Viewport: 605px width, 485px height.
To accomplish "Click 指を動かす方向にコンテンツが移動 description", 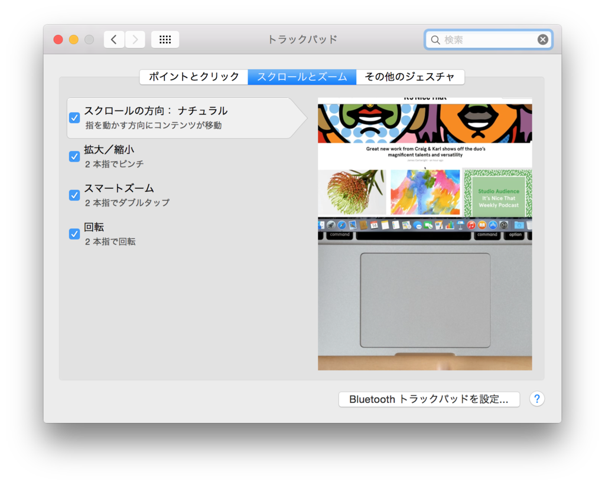I will pyautogui.click(x=154, y=125).
